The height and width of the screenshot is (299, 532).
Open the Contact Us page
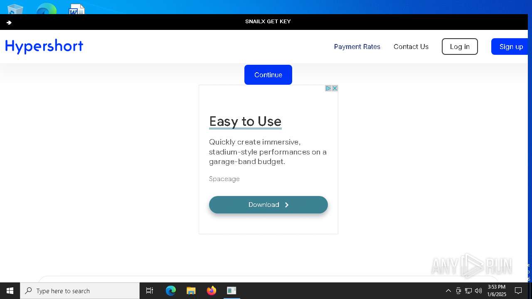[411, 47]
